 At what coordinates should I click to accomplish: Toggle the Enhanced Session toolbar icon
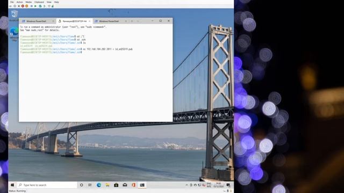point(49,6)
